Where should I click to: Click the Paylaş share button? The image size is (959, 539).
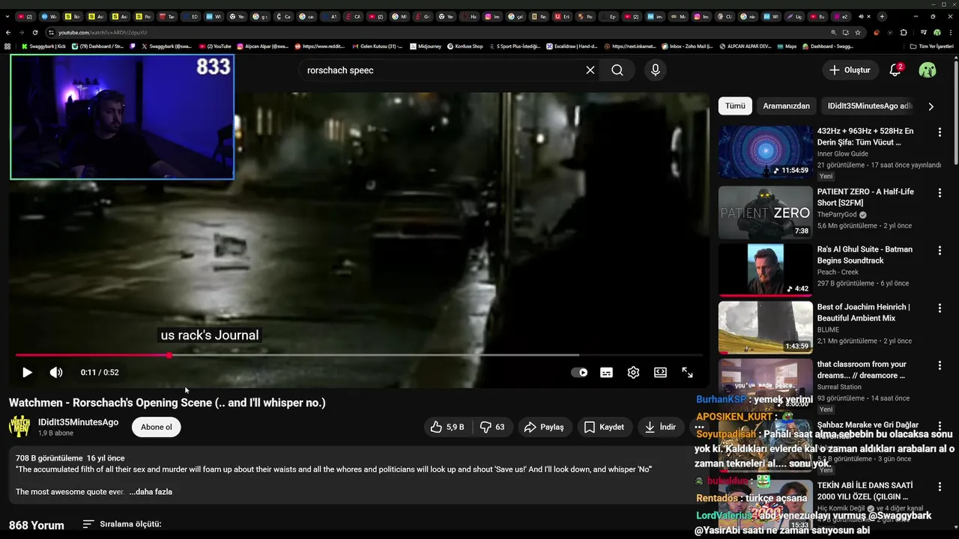(x=545, y=427)
